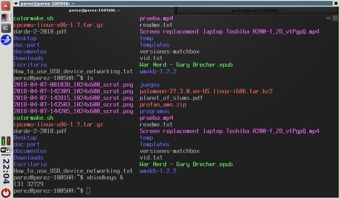The height and width of the screenshot is (199, 340).
Task: Open the bookshelf application launcher icon
Action: click(x=6, y=17)
